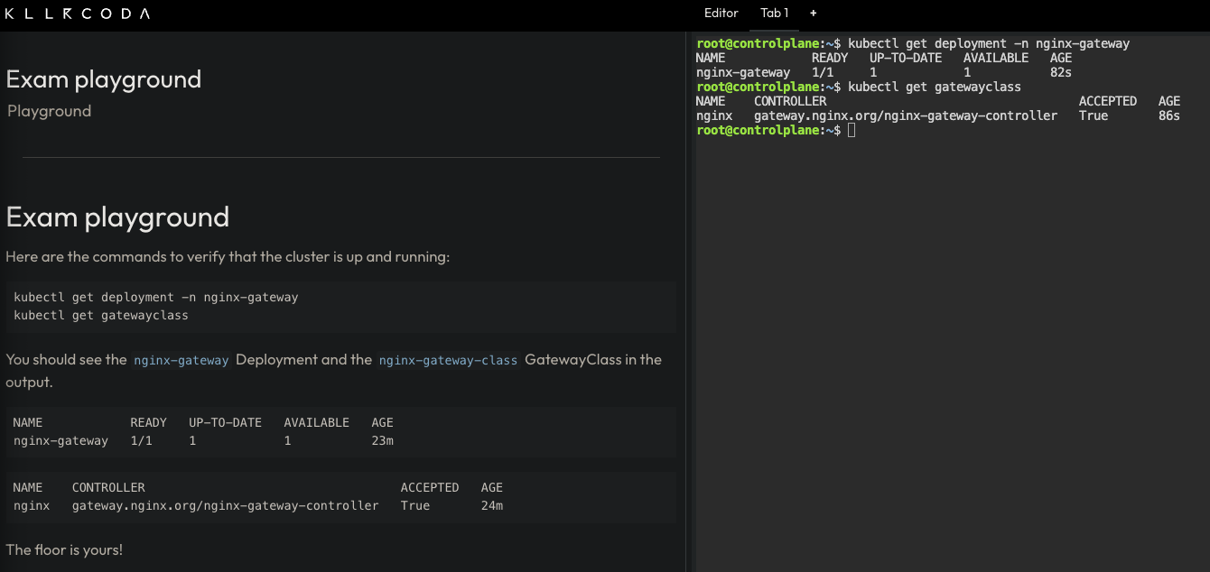Click the Playground subtitle text
The width and height of the screenshot is (1210, 572).
click(49, 111)
